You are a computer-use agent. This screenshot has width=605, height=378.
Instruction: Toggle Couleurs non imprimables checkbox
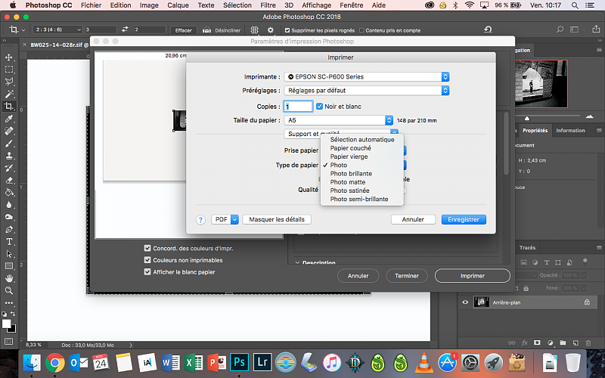click(x=147, y=260)
